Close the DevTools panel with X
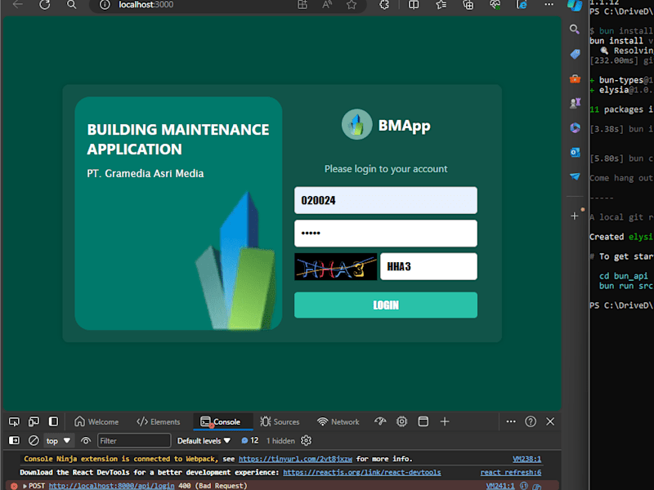Screen dimensions: 654x490 pos(550,421)
